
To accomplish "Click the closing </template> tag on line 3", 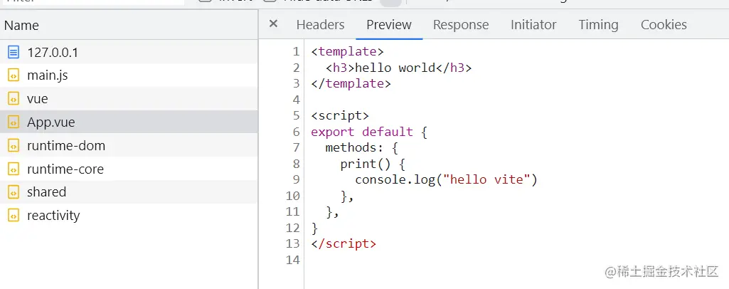I will [351, 84].
